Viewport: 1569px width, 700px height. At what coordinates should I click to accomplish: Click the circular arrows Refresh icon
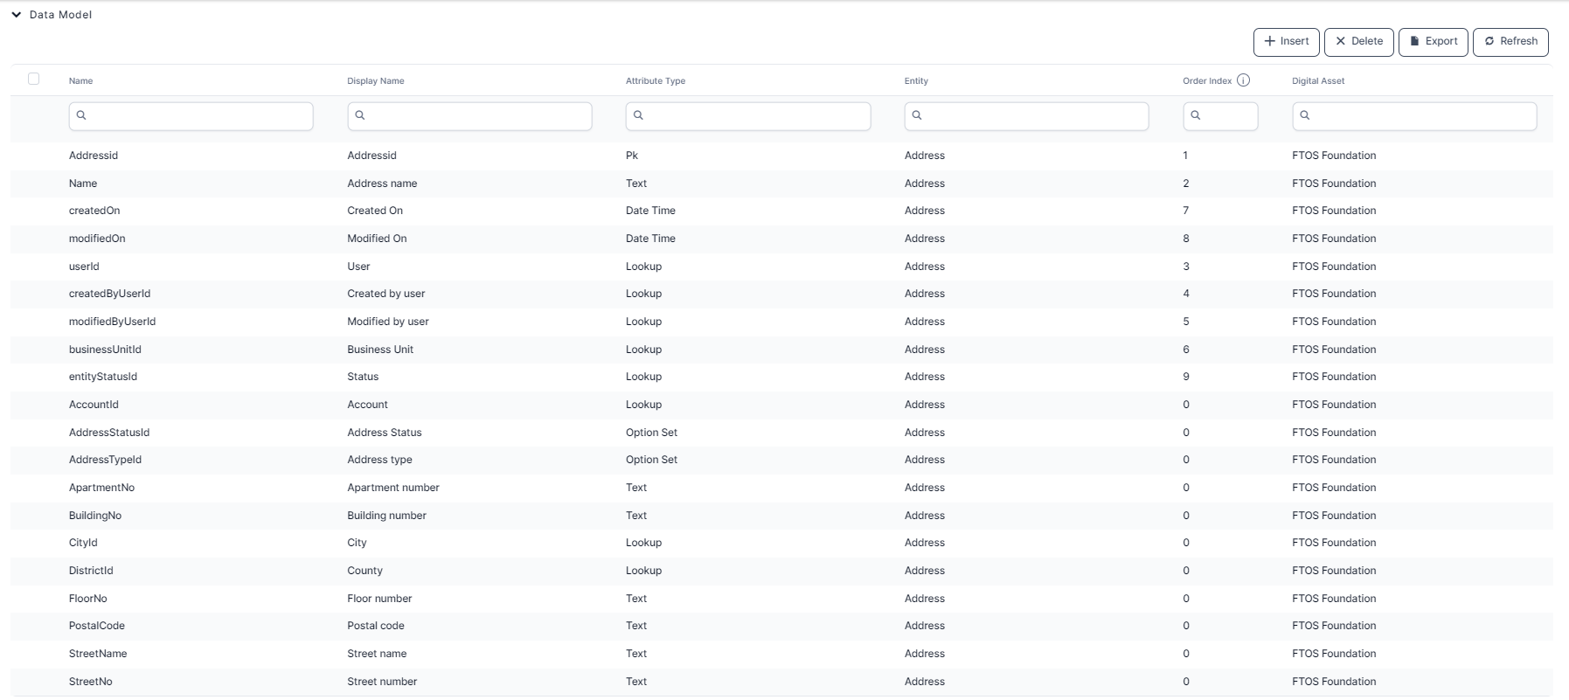pyautogui.click(x=1489, y=41)
